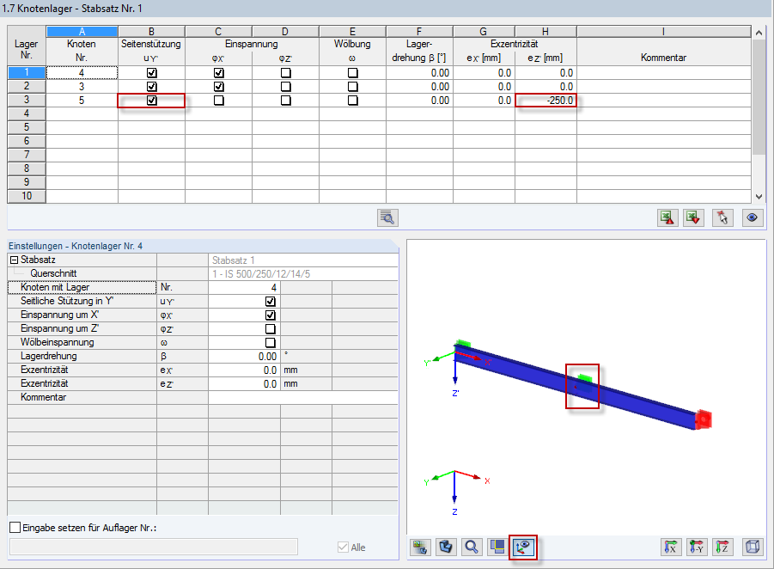Screen dimensions: 774x569
Task: Import table data from Excel
Action: click(x=692, y=217)
